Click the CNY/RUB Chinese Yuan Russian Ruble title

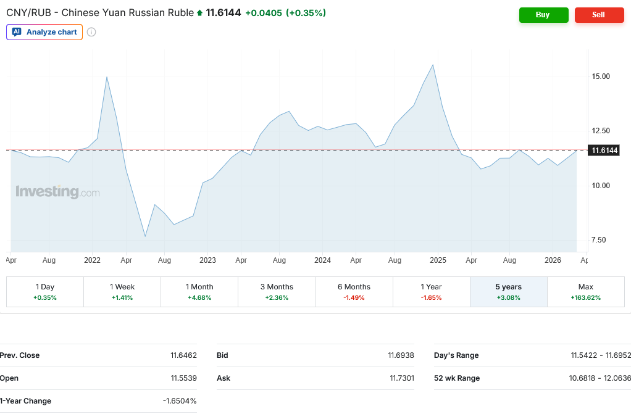coord(100,13)
